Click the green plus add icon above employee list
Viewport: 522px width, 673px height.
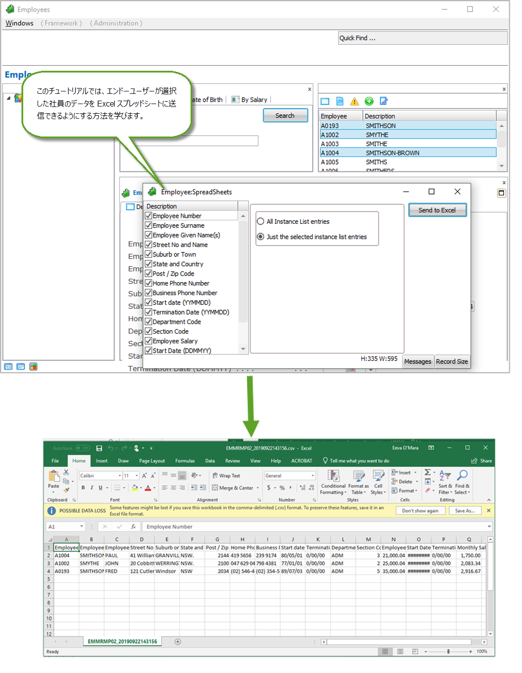point(369,101)
